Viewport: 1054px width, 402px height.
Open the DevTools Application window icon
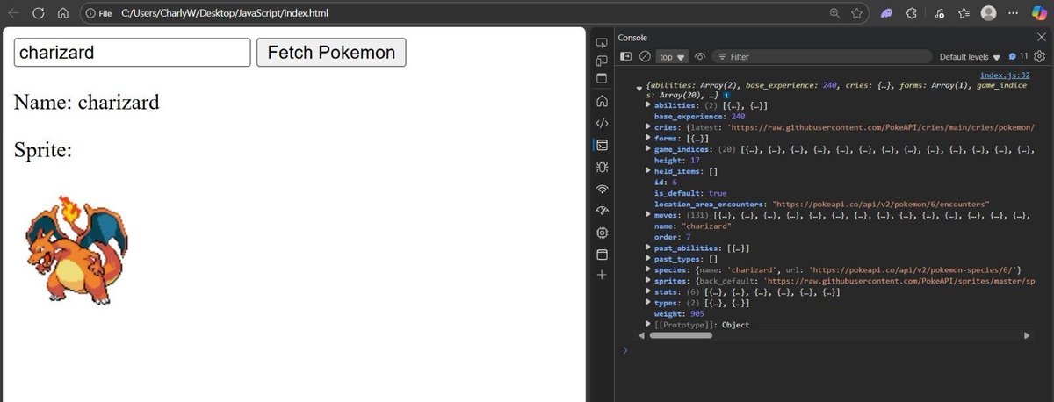(x=603, y=255)
